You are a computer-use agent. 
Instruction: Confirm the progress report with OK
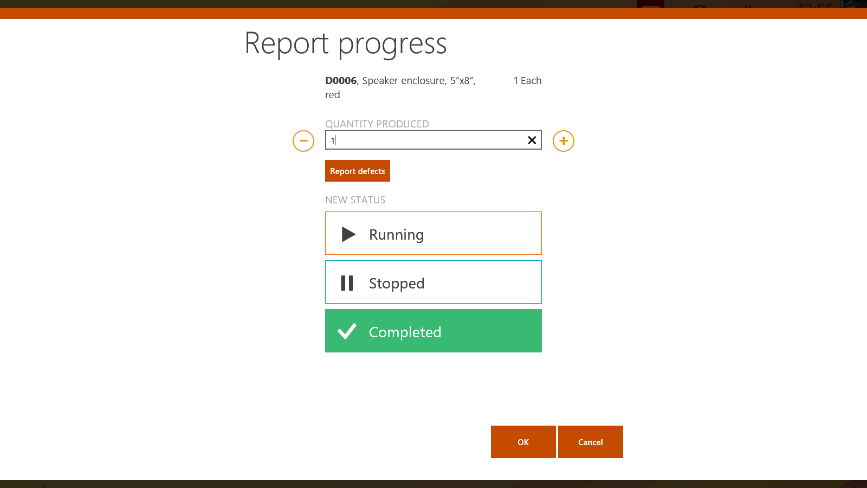(x=523, y=442)
